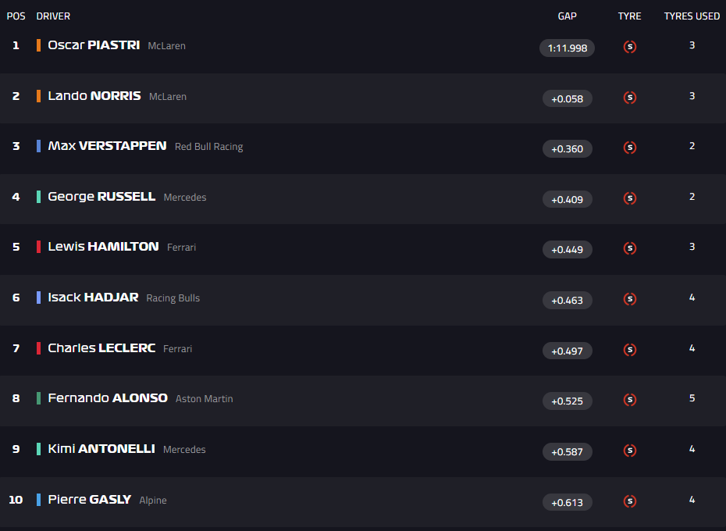
Task: Open Oscar Piastri's driver name
Action: (x=94, y=45)
